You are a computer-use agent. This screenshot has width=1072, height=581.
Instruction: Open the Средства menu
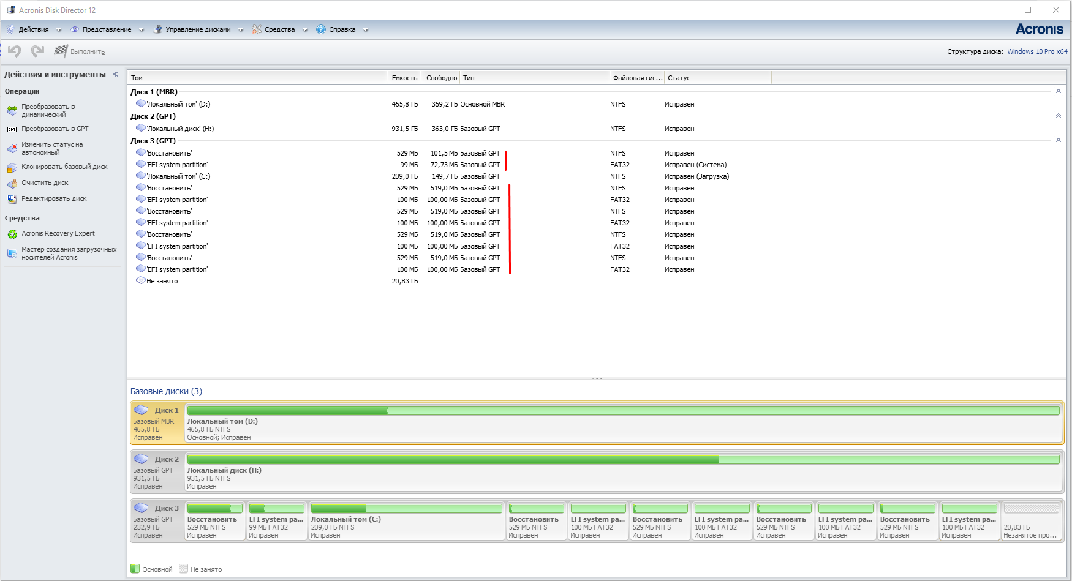click(x=279, y=29)
